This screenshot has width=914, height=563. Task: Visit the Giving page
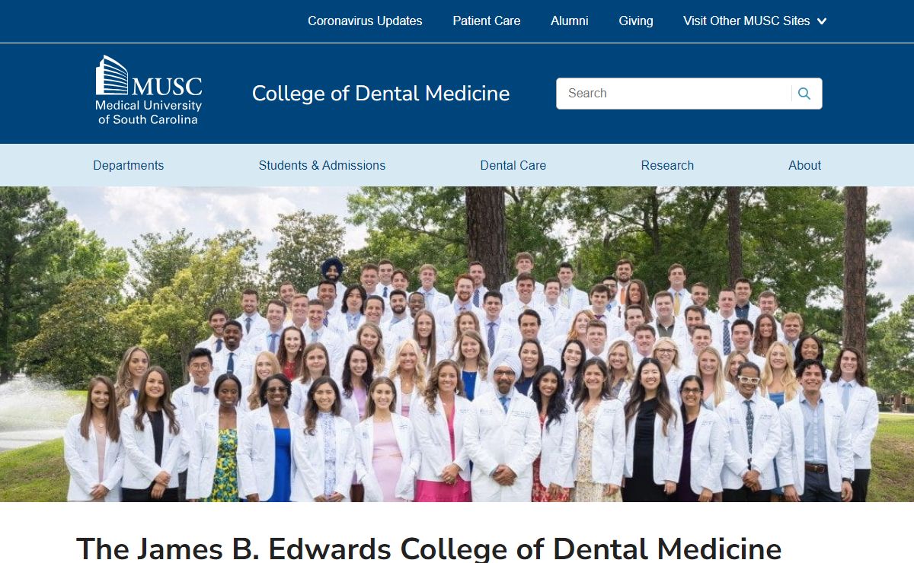click(636, 21)
